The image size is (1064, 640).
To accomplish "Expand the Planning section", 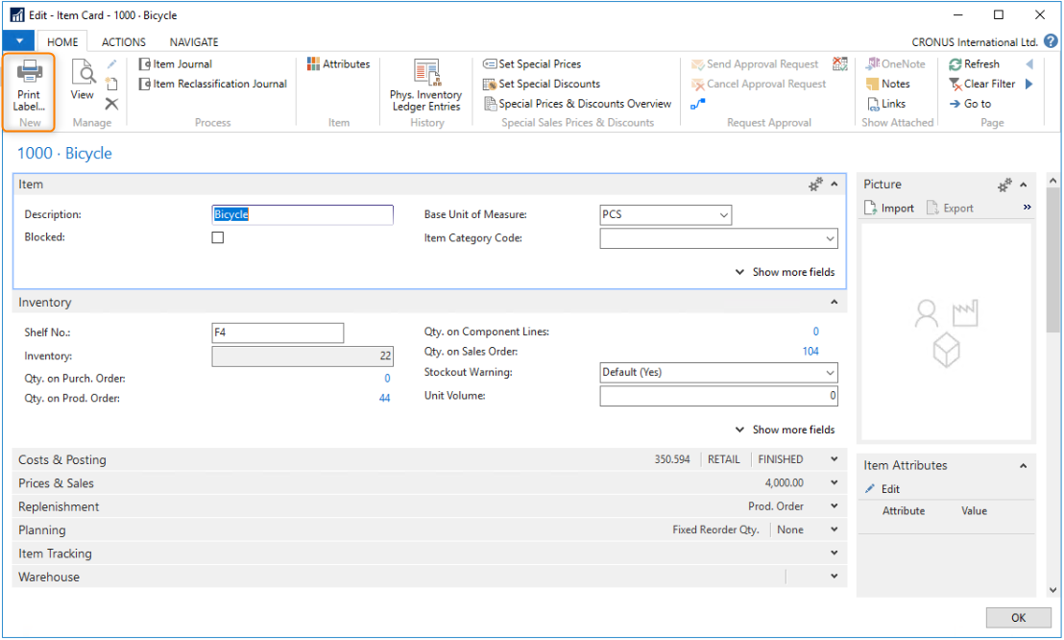I will pos(834,529).
